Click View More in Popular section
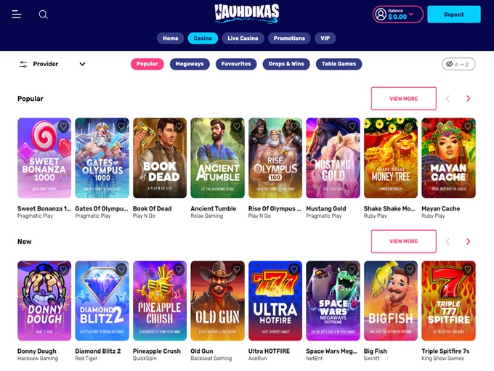Screen dimensions: 494x371 [x=404, y=99]
